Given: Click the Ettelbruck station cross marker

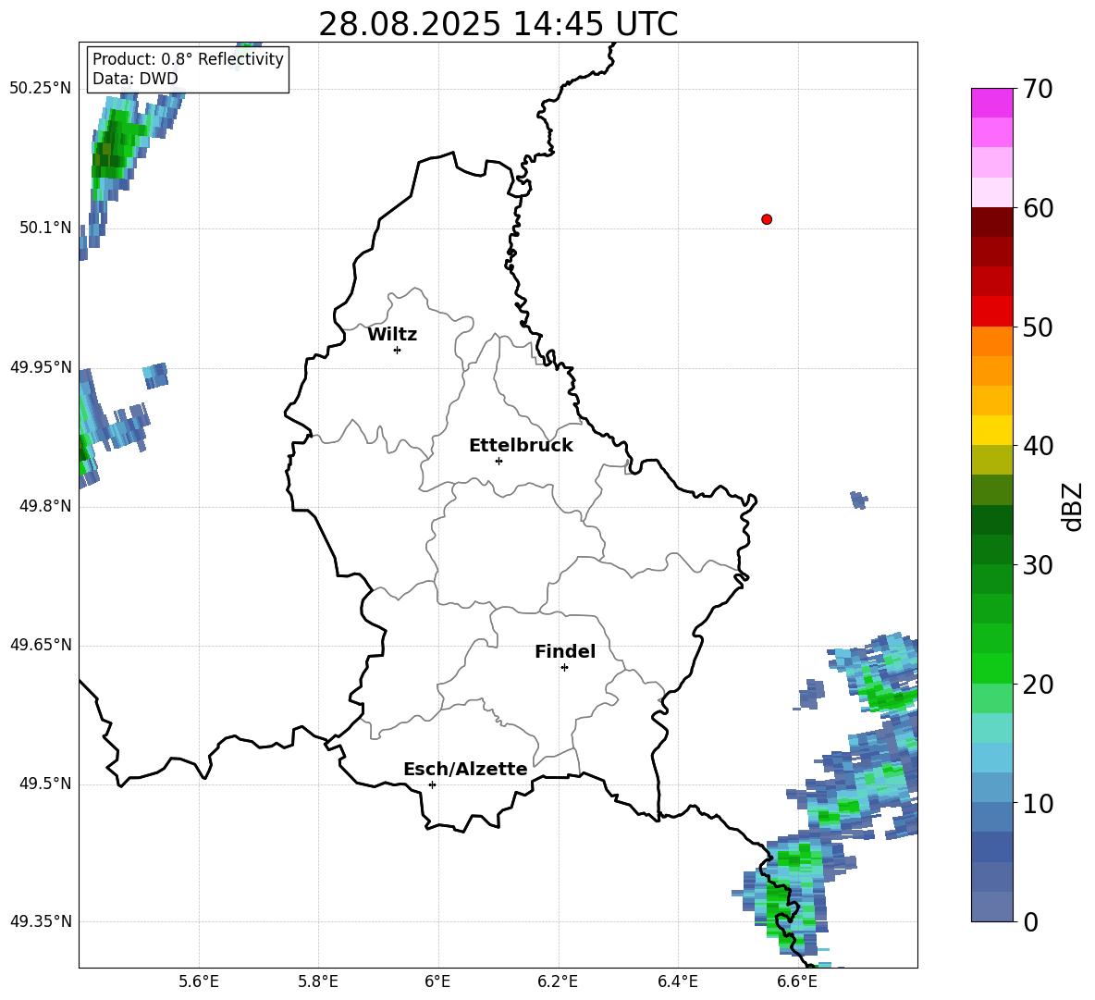Looking at the screenshot, I should pos(498,461).
